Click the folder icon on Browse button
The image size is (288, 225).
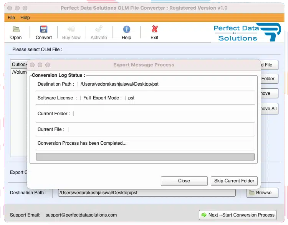[x=252, y=193]
